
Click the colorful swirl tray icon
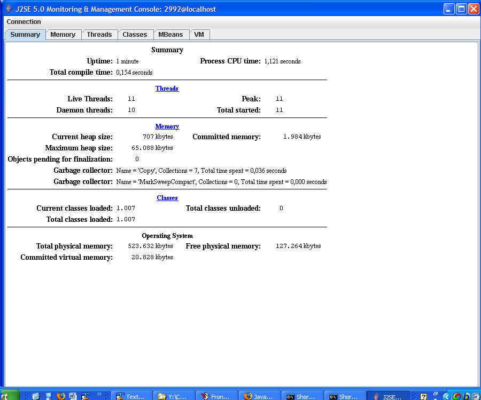pyautogui.click(x=456, y=396)
